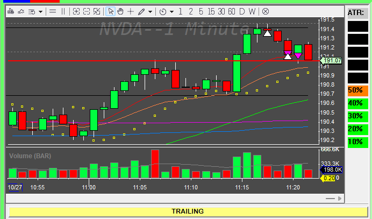Click the 10/27 date label
This screenshot has height=219, width=372.
pos(15,187)
